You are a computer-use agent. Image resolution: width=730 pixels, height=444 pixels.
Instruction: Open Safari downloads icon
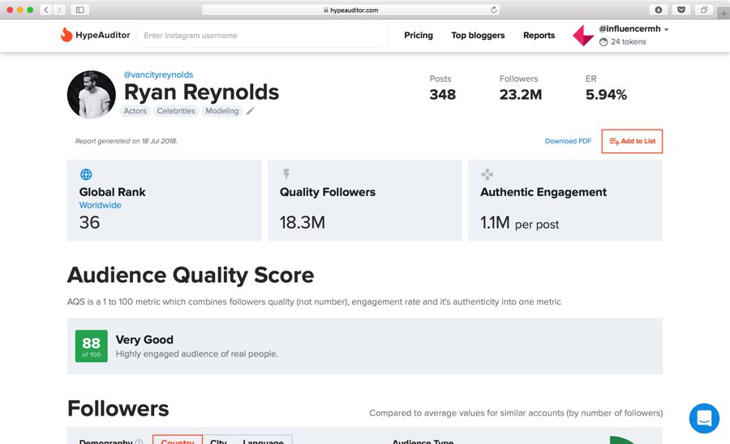tap(658, 10)
